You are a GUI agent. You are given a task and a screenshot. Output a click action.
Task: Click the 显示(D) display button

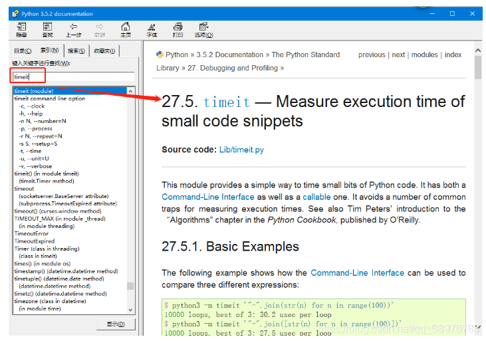coord(116,324)
